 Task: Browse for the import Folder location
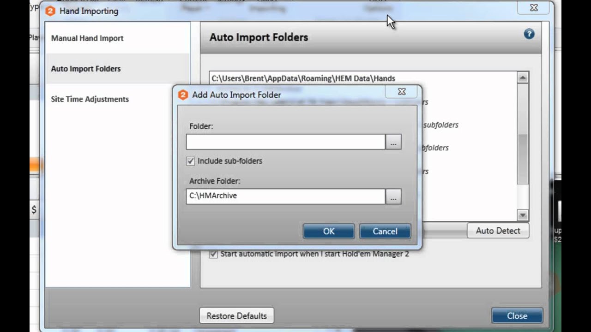point(393,142)
